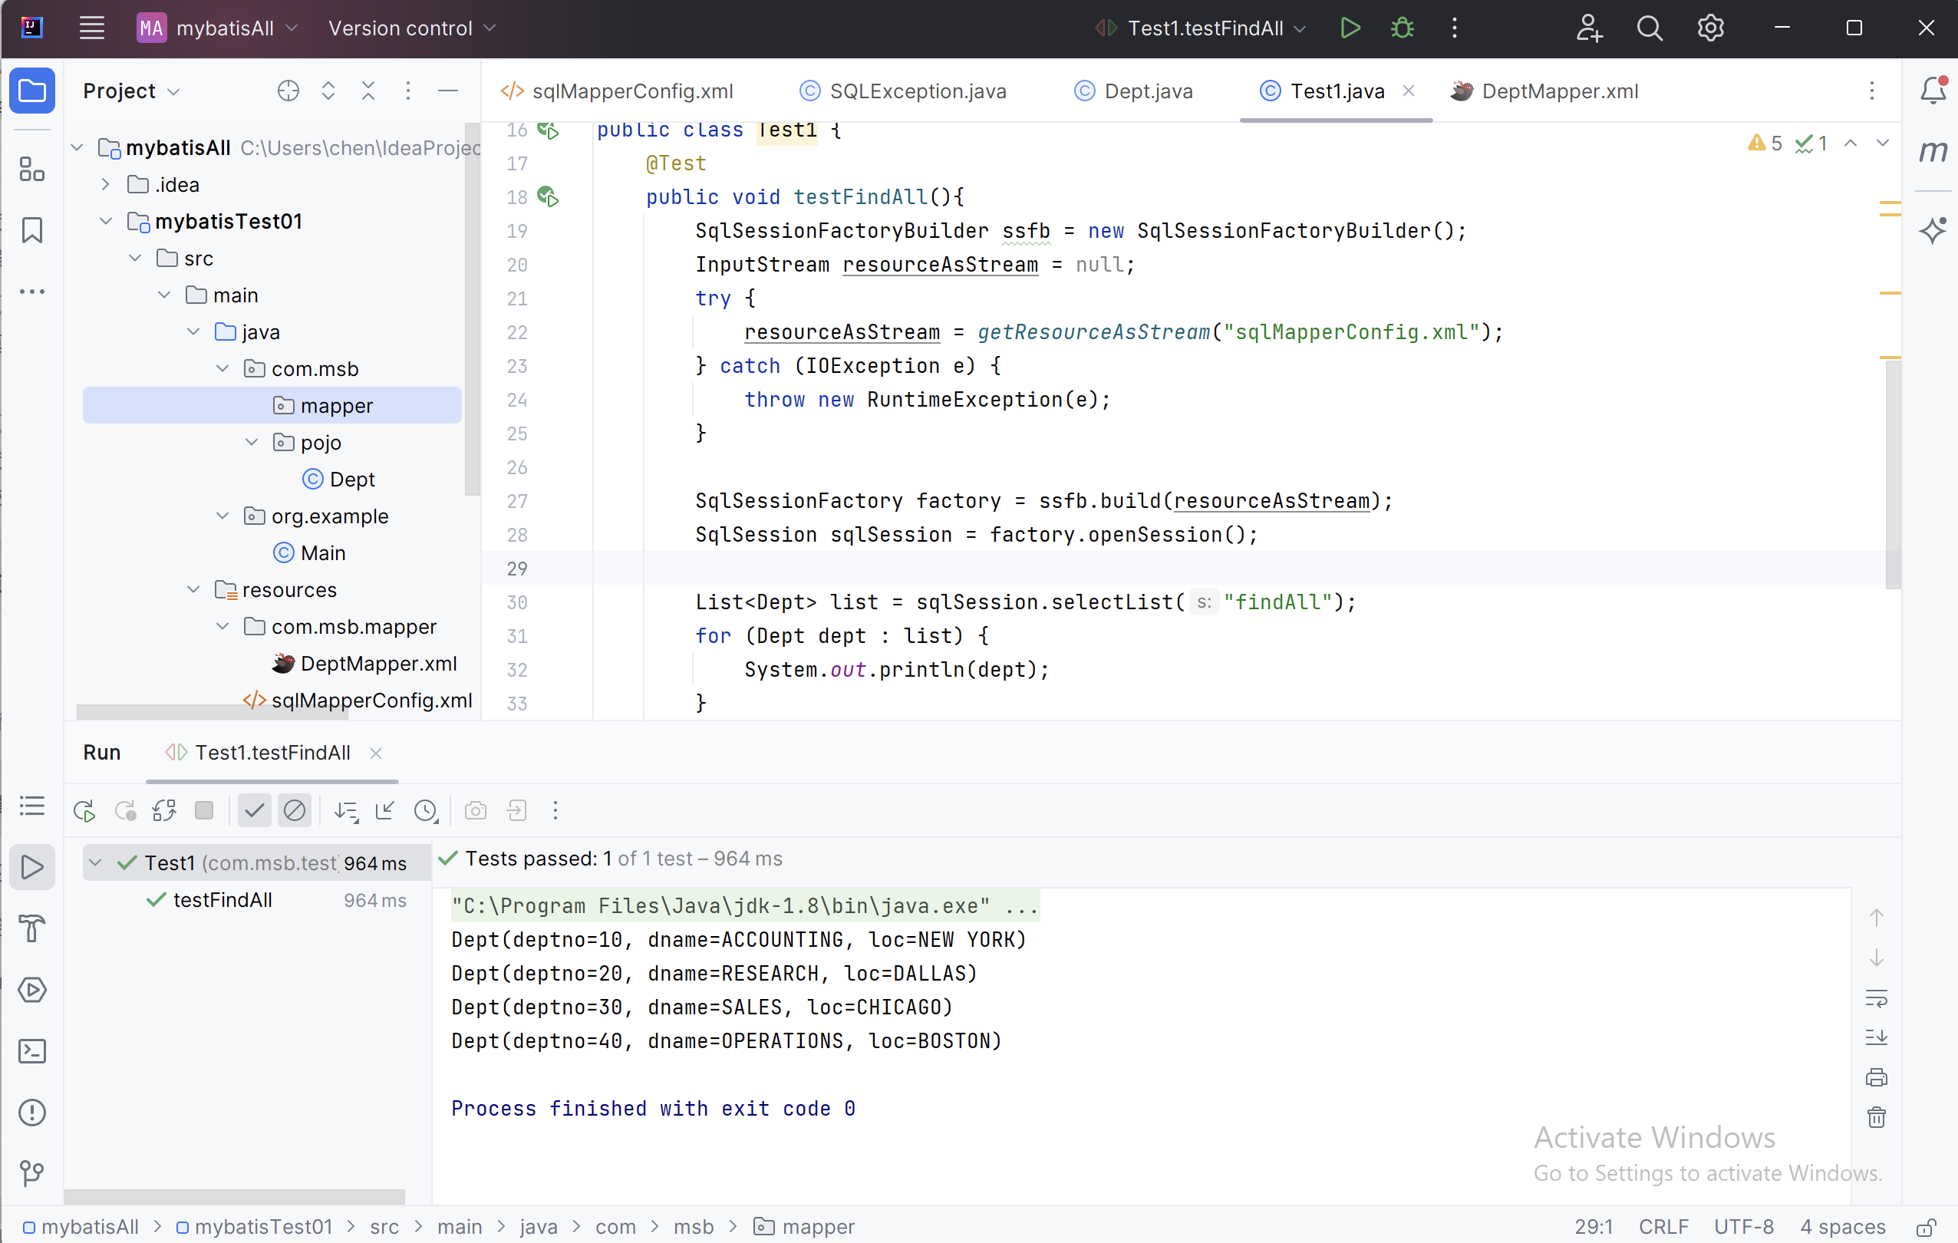Screen dimensions: 1958x1243
Task: Click Rerun test icon in Run toolbar
Action: click(x=84, y=810)
